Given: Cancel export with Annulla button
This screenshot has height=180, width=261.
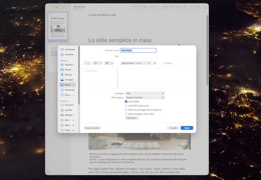Looking at the screenshot, I should 173,128.
